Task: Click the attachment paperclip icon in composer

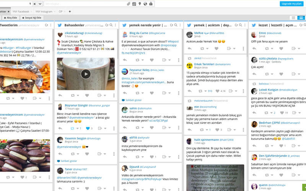Action: pos(129,4)
